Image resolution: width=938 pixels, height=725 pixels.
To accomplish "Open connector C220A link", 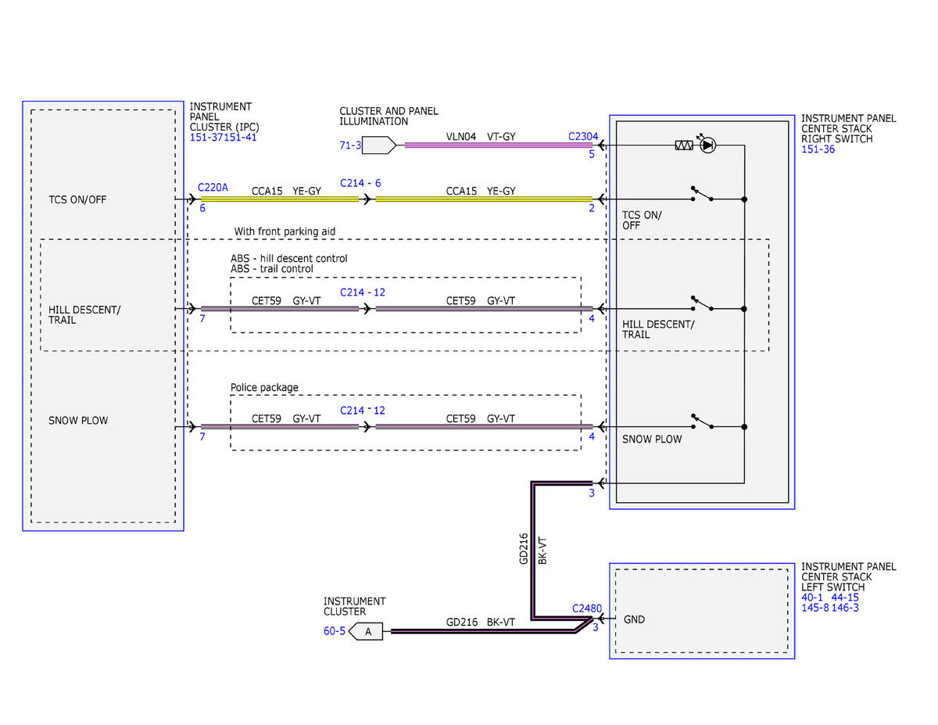I will click(213, 188).
